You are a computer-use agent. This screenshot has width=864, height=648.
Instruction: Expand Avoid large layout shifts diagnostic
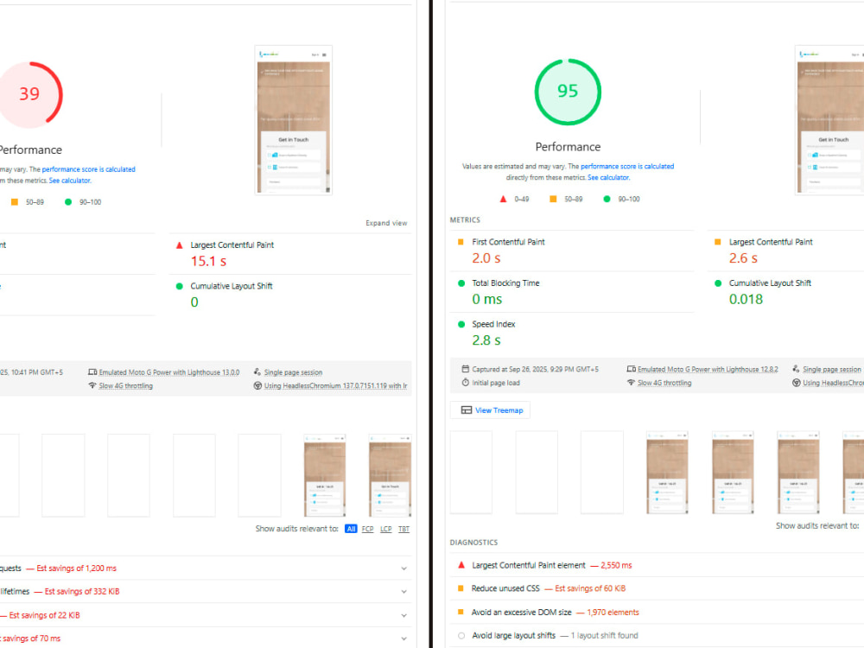coord(657,636)
